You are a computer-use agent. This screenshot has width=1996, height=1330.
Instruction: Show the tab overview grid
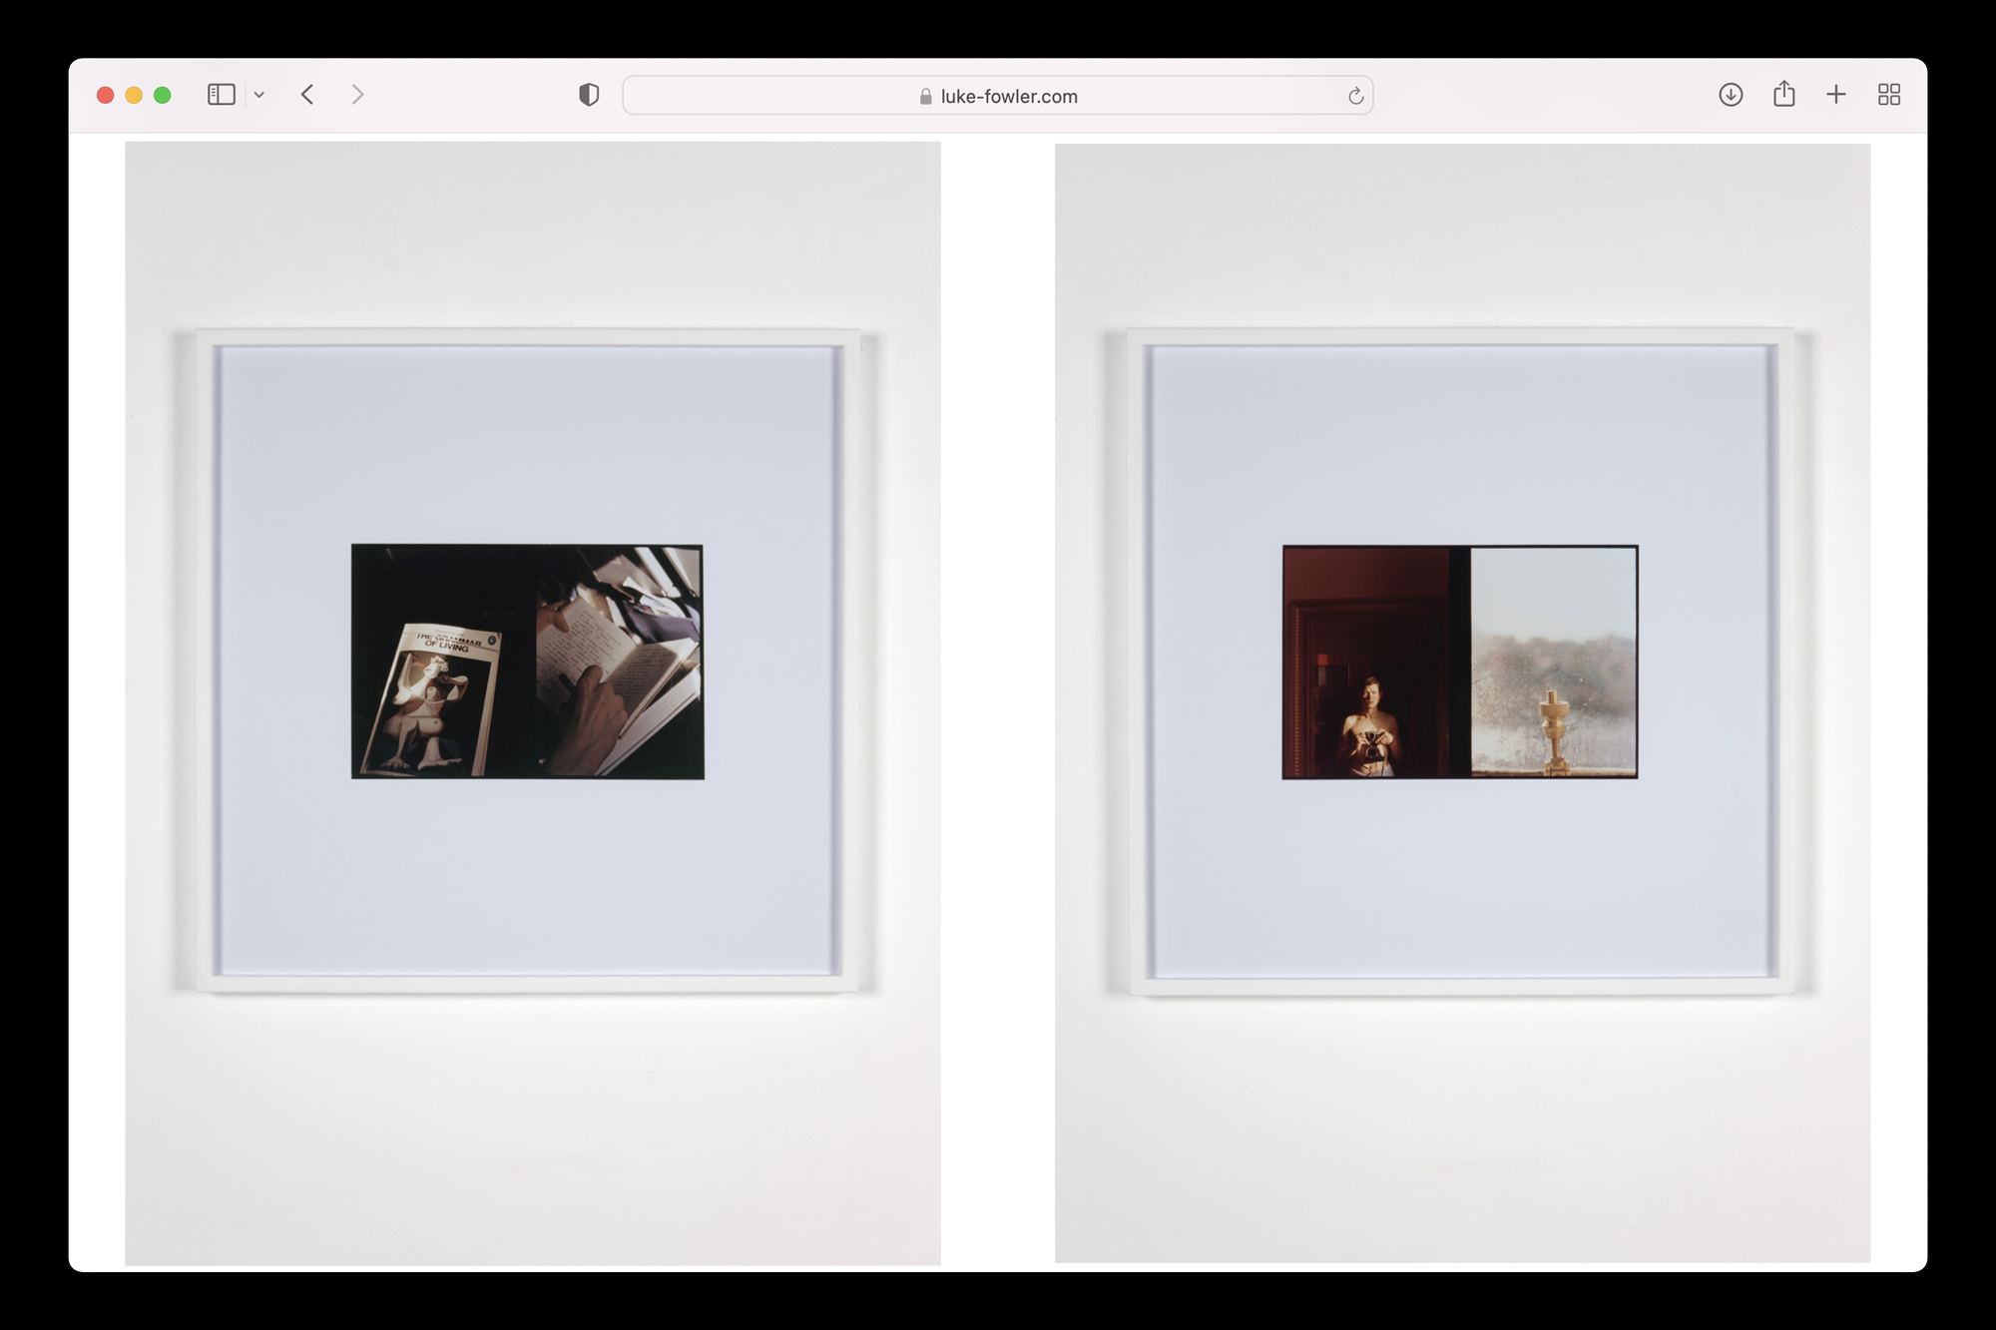click(1888, 95)
